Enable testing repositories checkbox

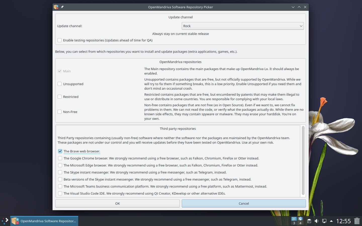click(60, 40)
